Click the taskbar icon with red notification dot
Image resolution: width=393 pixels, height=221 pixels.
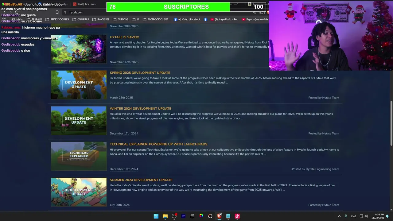tap(174, 216)
